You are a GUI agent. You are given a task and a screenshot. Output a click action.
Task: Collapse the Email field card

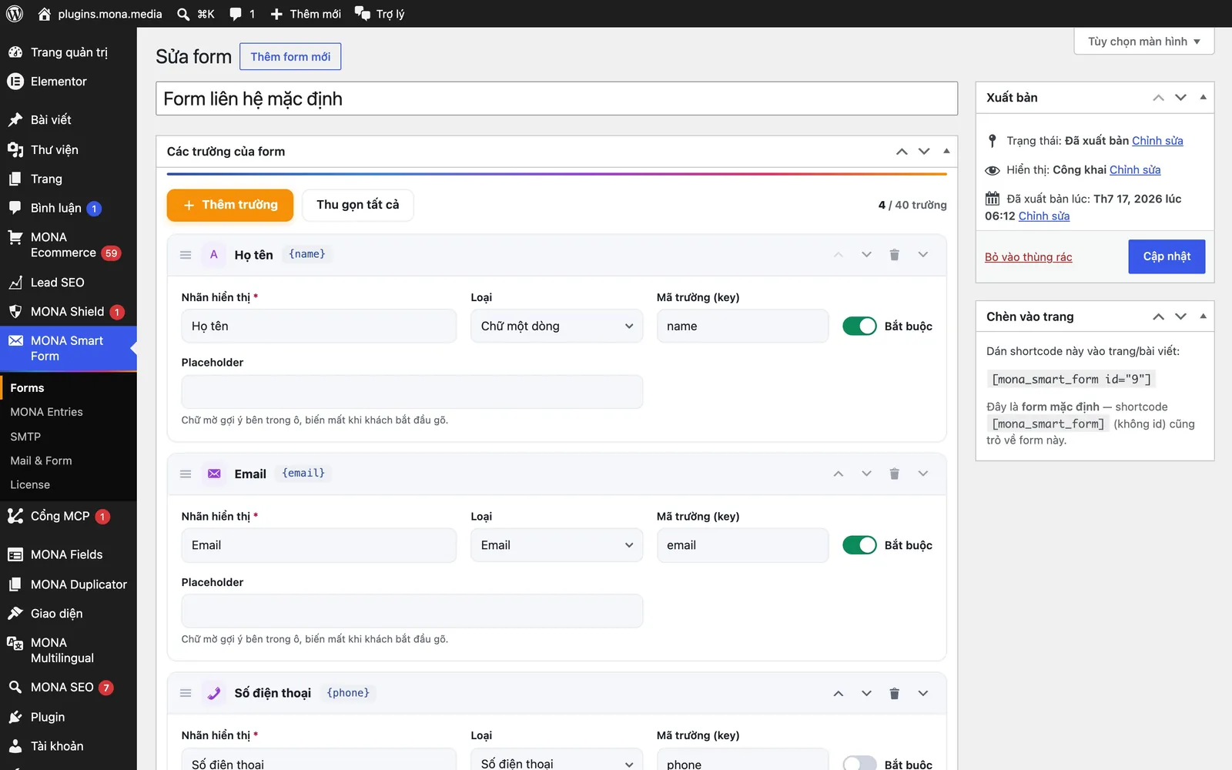(922, 474)
